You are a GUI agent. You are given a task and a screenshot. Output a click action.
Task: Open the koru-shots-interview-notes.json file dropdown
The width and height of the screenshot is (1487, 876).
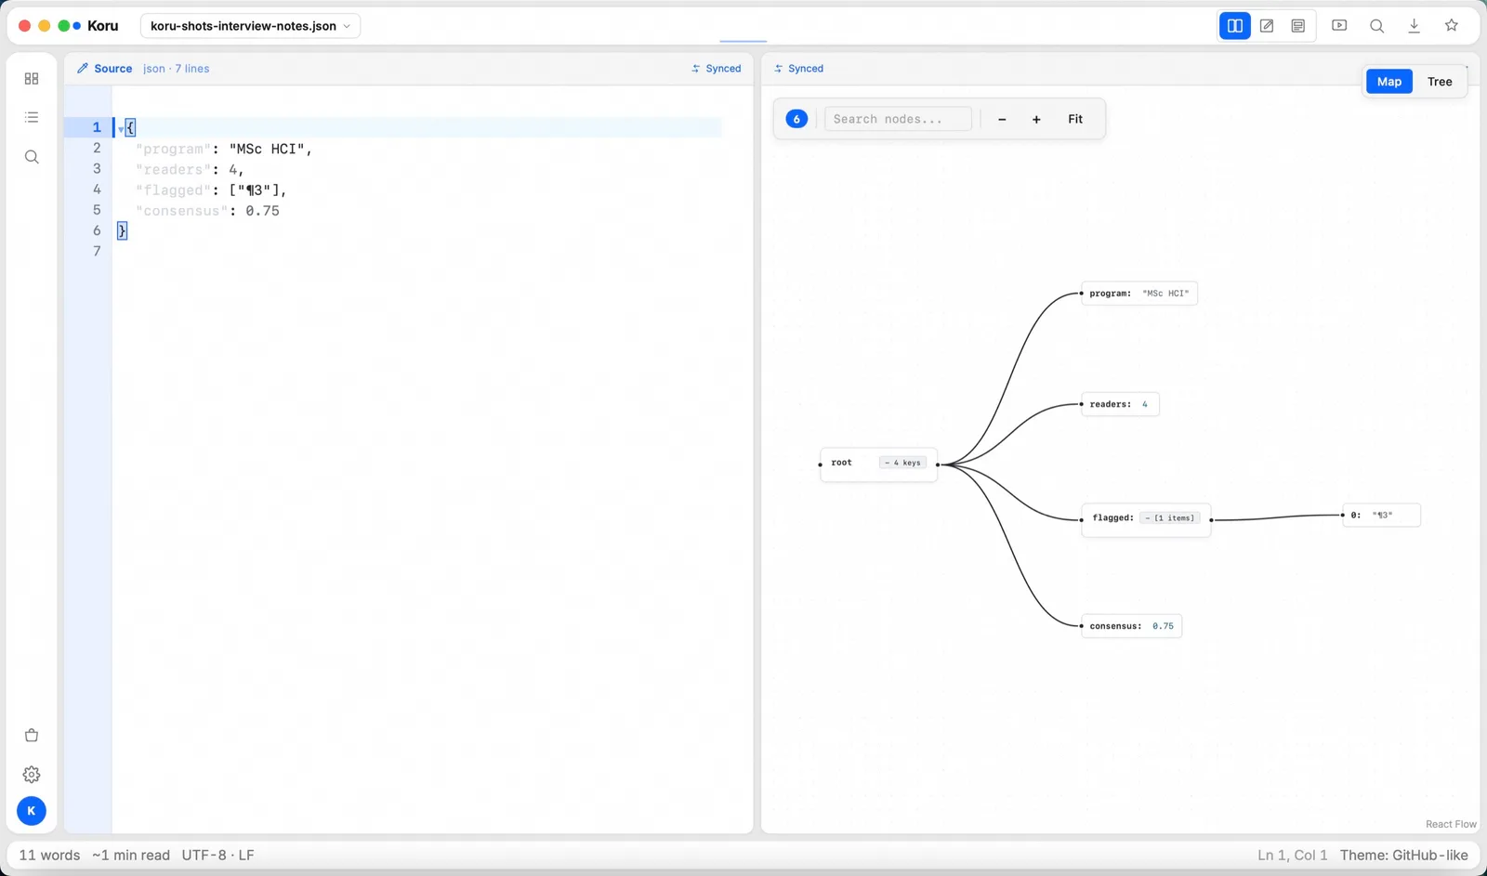point(251,26)
